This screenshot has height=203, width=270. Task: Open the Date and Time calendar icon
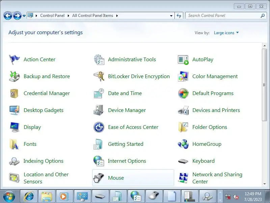(99, 93)
